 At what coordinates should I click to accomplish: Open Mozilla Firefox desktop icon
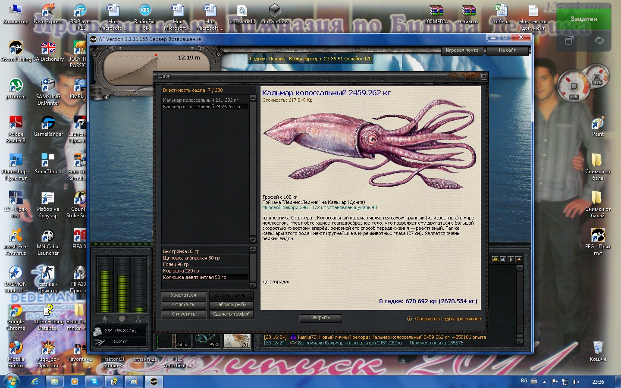16,354
